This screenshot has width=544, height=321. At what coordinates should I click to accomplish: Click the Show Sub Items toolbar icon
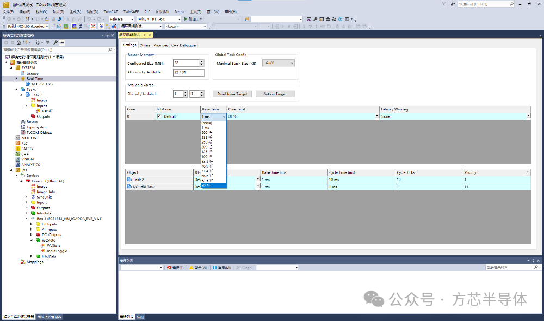point(108,26)
